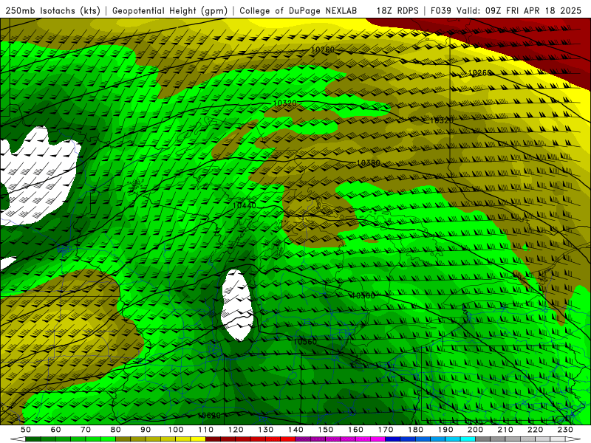Click the 50 value on the color scale
The image size is (591, 443).
tap(26, 430)
